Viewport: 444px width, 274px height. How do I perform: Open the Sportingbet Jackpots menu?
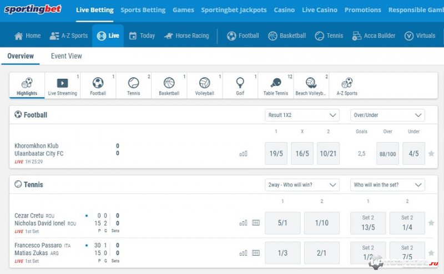pos(234,10)
